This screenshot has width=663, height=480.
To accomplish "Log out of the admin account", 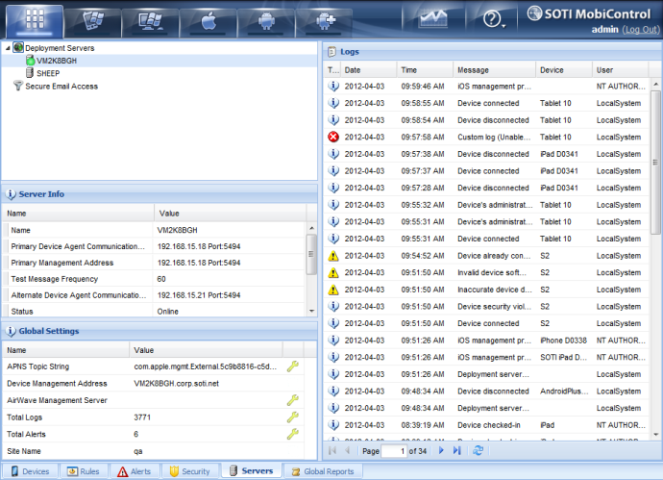I will [x=641, y=30].
